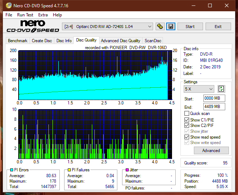Uncheck Show C2/PIF checkbox

coord(187,125)
